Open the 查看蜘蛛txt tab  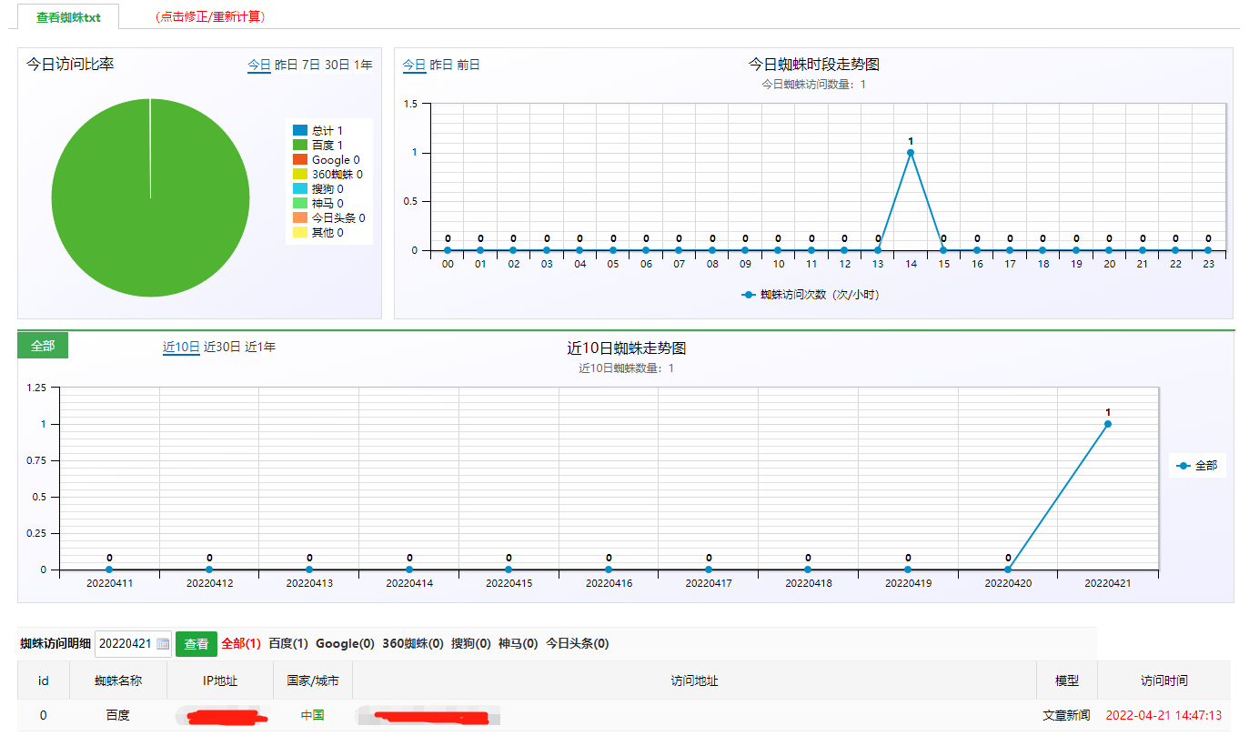68,17
